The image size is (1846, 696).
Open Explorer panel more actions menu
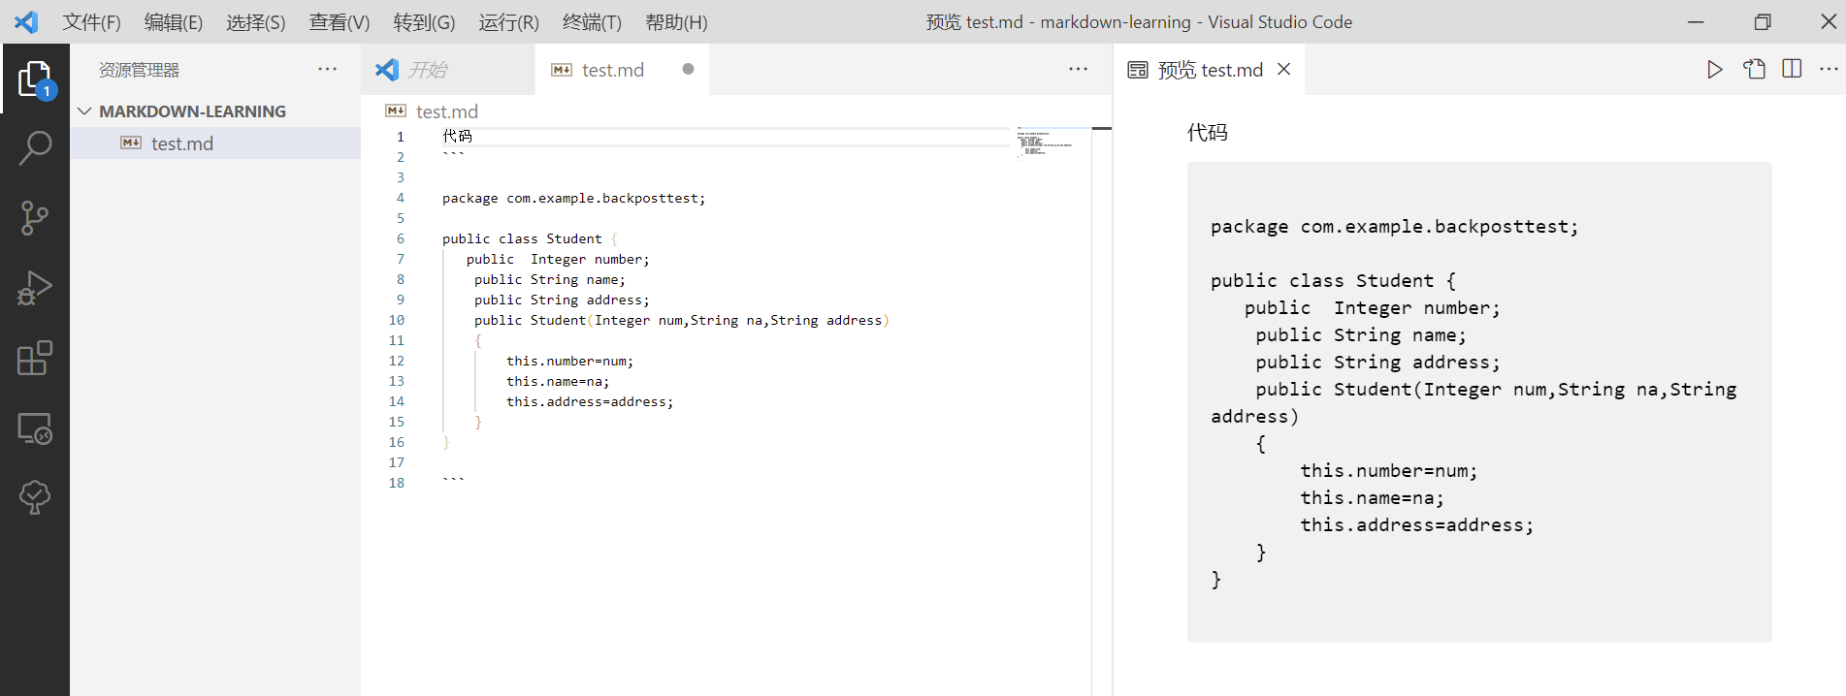pyautogui.click(x=328, y=69)
